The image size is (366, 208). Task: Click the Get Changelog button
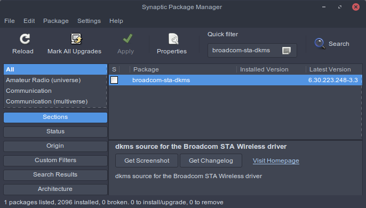click(x=211, y=161)
